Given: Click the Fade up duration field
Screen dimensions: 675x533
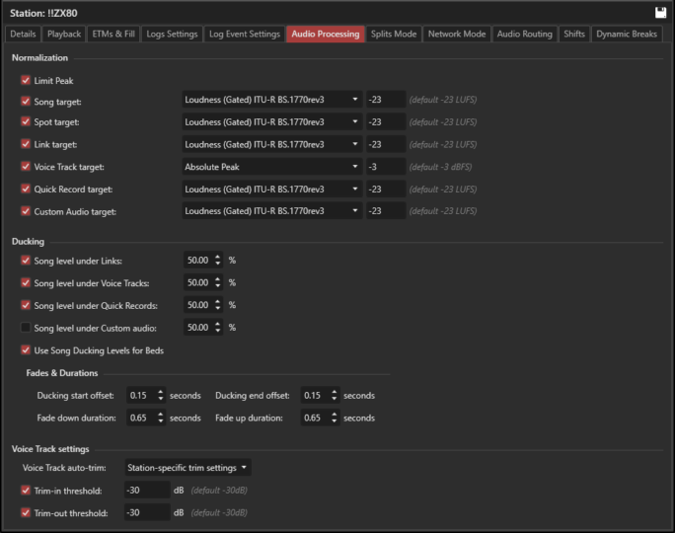Looking at the screenshot, I should pyautogui.click(x=316, y=418).
